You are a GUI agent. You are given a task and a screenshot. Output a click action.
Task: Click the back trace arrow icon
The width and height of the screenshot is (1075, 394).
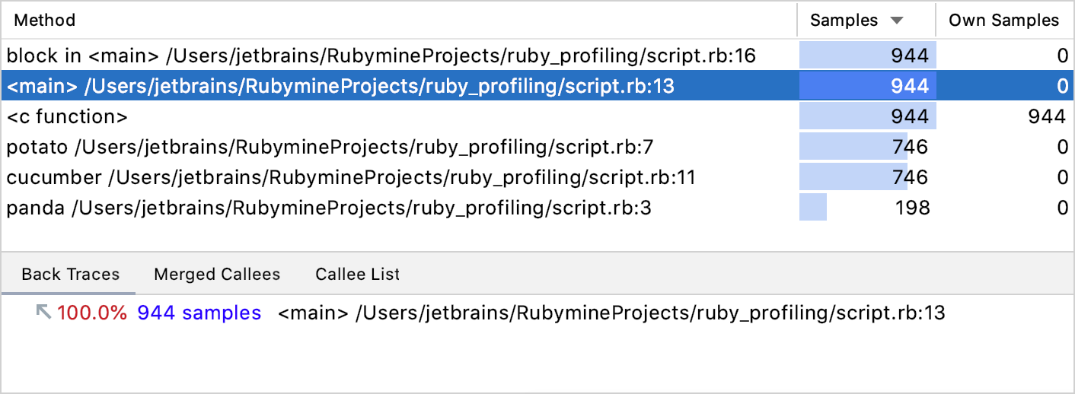coord(44,313)
